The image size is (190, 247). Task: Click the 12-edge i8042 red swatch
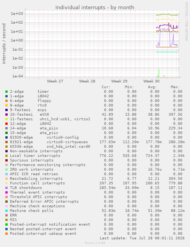pyautogui.click(x=6, y=124)
